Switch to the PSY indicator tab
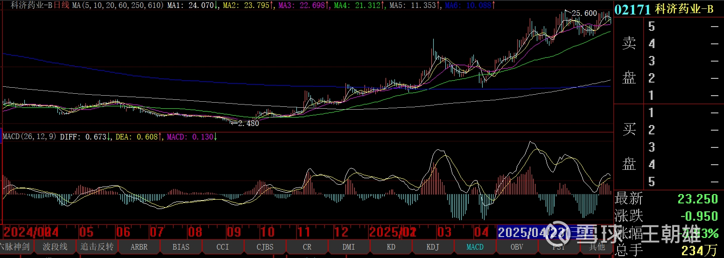Screen dimensions: 724x258 (559, 247)
